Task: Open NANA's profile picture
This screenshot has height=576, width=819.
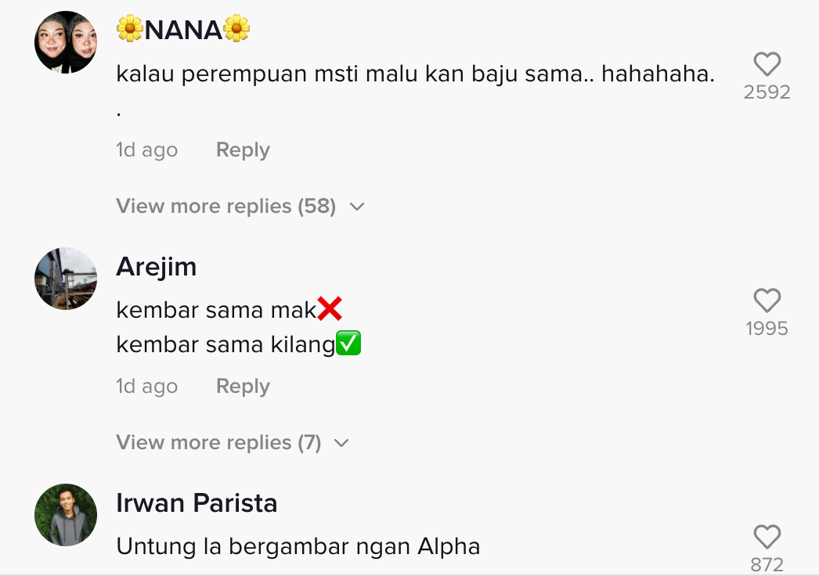Action: pyautogui.click(x=66, y=42)
